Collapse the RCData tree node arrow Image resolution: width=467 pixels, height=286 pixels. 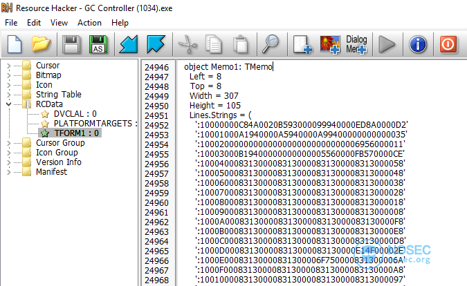click(x=8, y=104)
